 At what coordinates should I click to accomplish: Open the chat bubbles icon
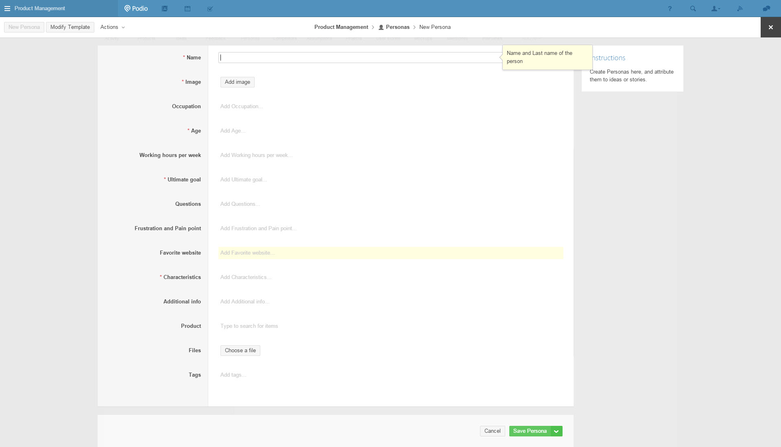coord(766,9)
